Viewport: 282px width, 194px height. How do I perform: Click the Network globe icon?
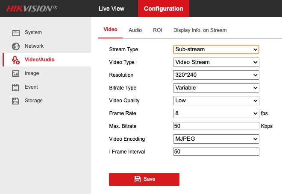tap(16, 46)
